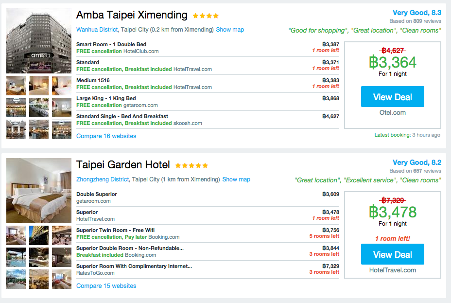
Task: Show map for Taipei Garden Hotel
Action: (236, 179)
